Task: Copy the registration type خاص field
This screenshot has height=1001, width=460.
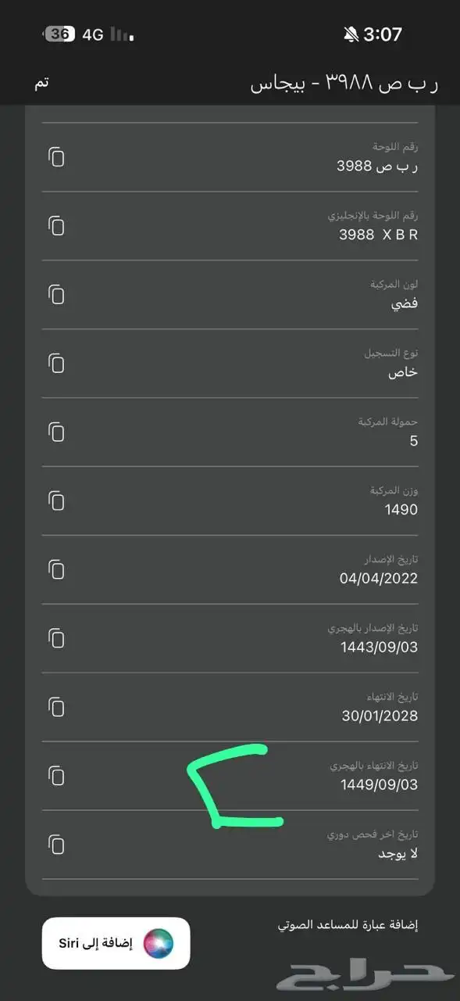Action: [x=55, y=364]
